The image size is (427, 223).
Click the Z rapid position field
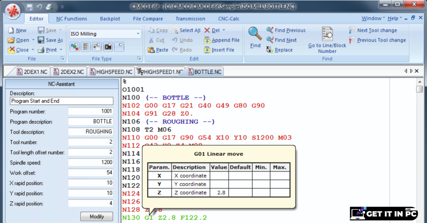[91, 204]
